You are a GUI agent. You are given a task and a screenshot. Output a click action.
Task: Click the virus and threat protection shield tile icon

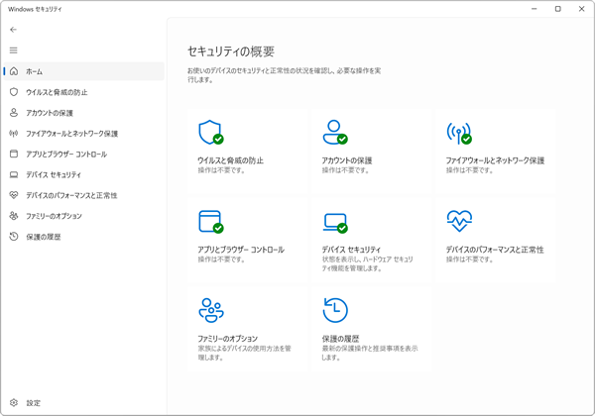[x=209, y=133]
